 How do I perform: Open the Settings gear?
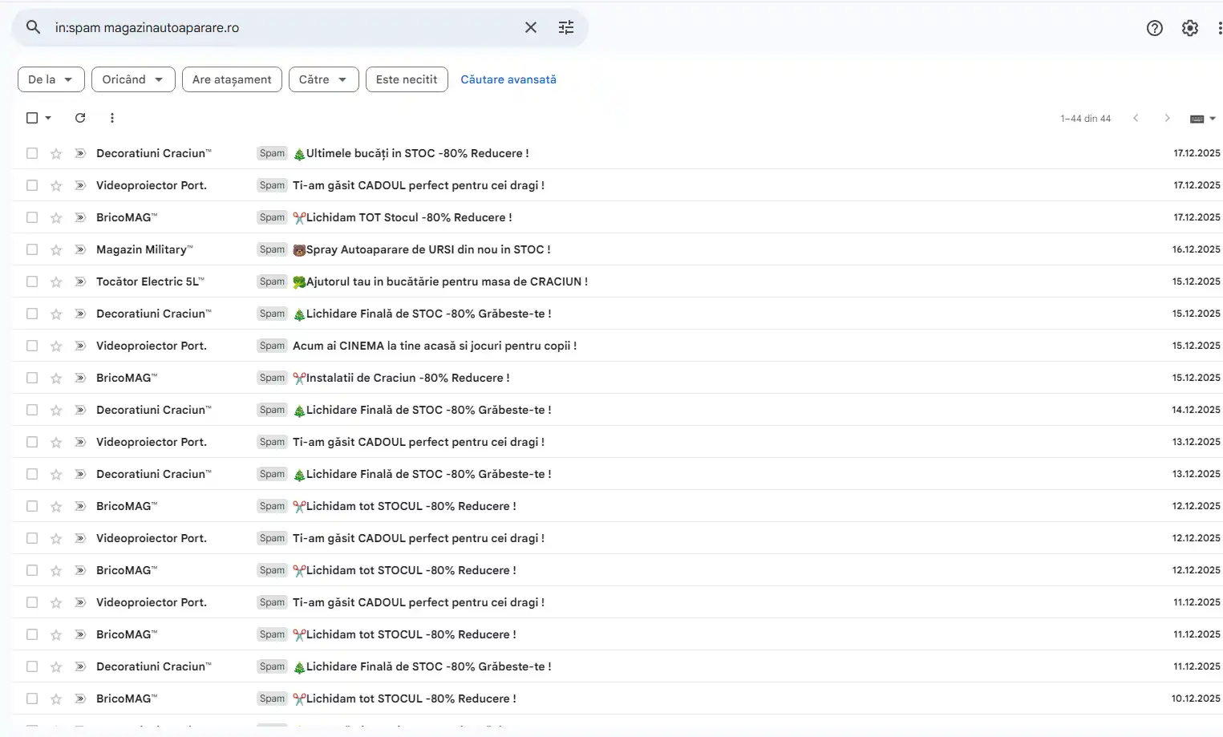point(1189,28)
